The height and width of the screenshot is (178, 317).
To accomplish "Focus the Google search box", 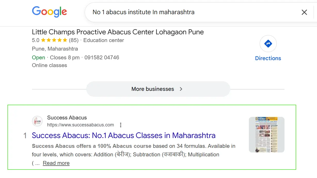I will tap(181, 12).
